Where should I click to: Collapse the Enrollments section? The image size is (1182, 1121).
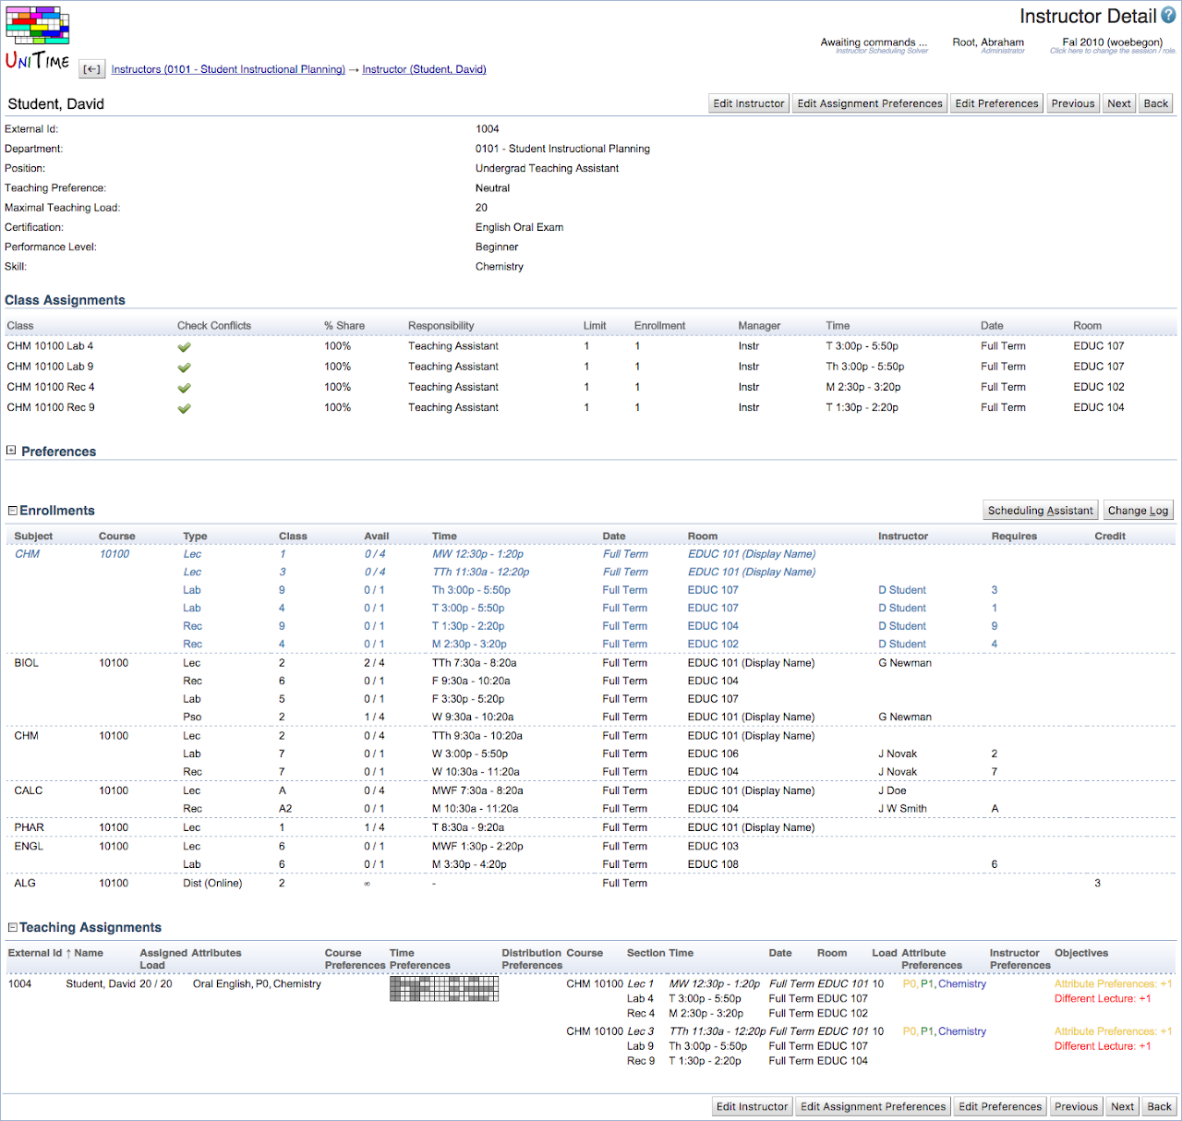tap(13, 511)
